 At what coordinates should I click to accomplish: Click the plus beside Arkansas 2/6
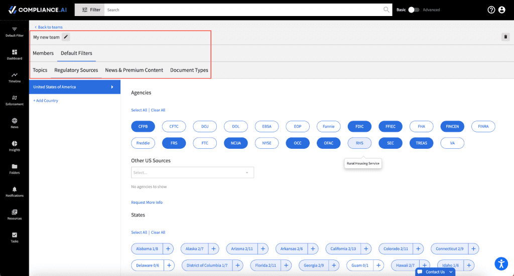point(313,249)
